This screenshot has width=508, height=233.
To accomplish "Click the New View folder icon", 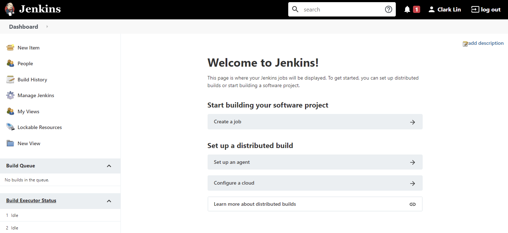I will 10,143.
